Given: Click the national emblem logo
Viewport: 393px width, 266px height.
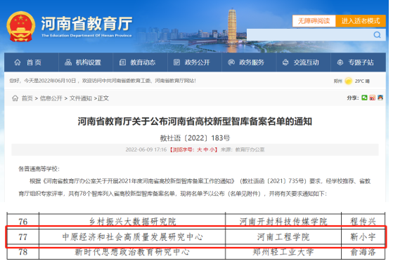Looking at the screenshot, I should tap(21, 27).
